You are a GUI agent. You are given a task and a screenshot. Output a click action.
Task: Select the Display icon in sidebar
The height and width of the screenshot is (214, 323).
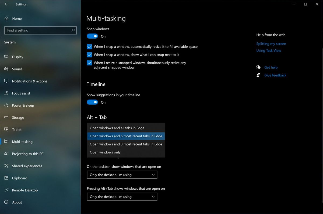[6, 57]
